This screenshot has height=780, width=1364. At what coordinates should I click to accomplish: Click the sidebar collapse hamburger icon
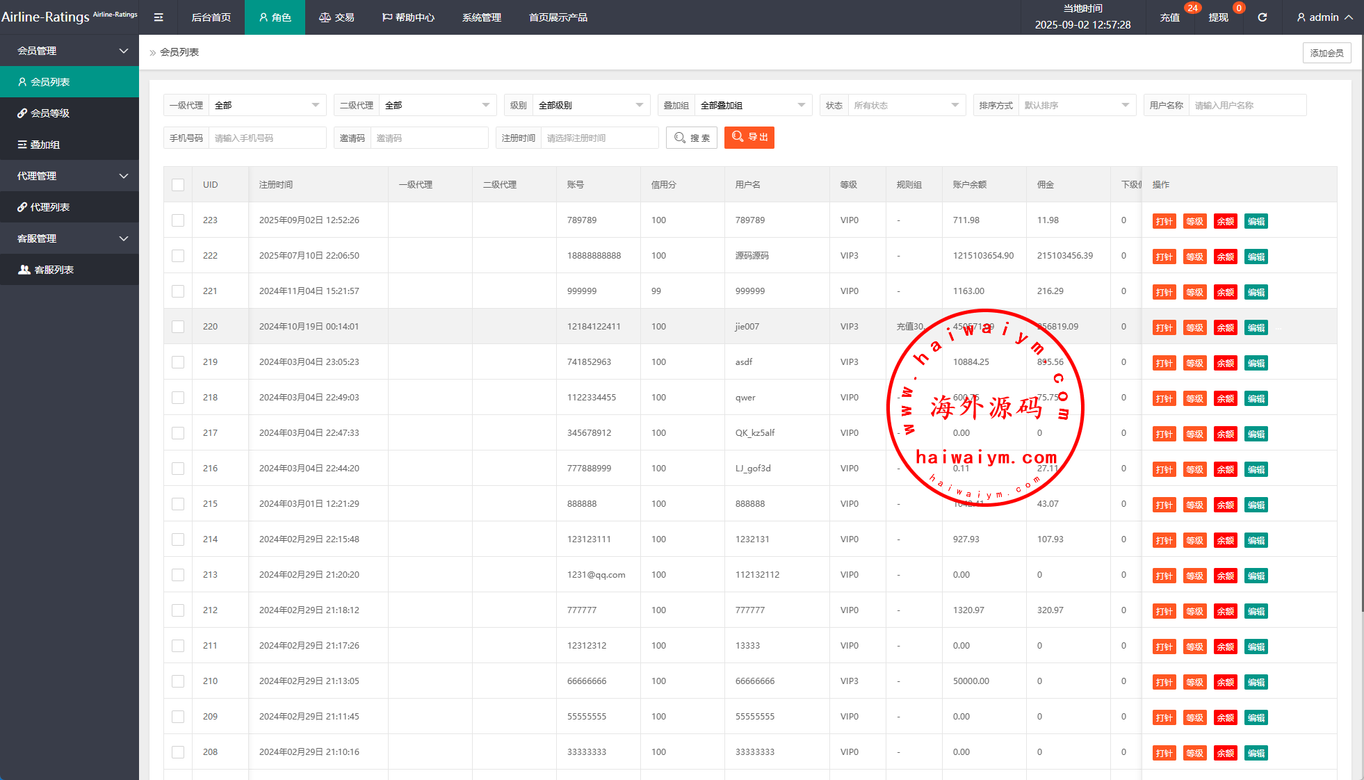pos(159,17)
